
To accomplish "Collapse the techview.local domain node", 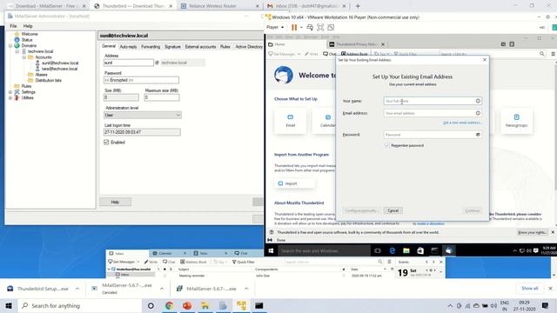I will coord(17,51).
